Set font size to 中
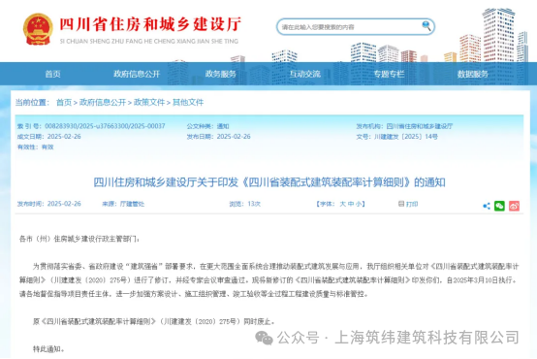 click(x=351, y=204)
